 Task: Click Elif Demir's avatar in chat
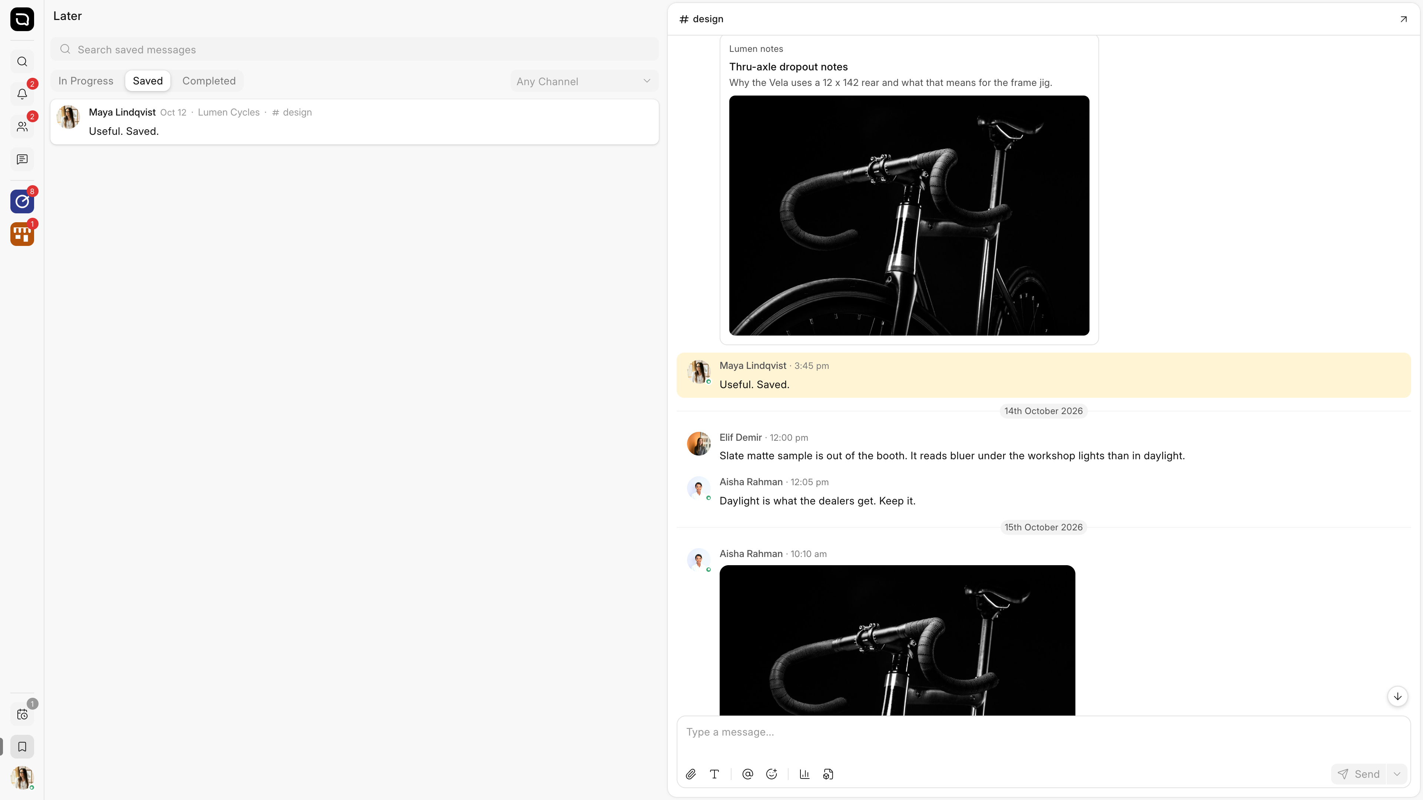pos(698,444)
